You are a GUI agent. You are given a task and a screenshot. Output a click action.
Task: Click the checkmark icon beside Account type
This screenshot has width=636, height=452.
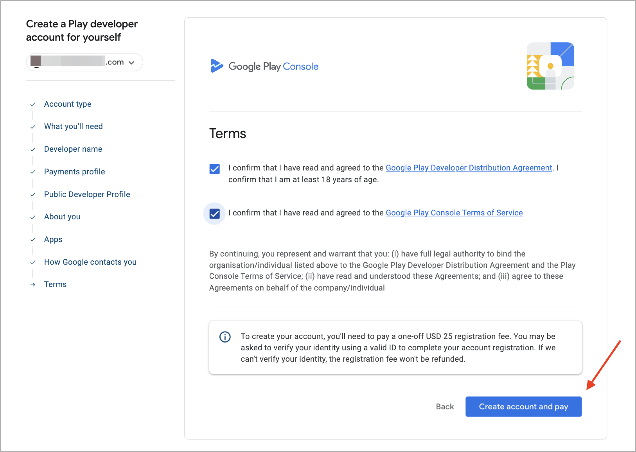[33, 104]
